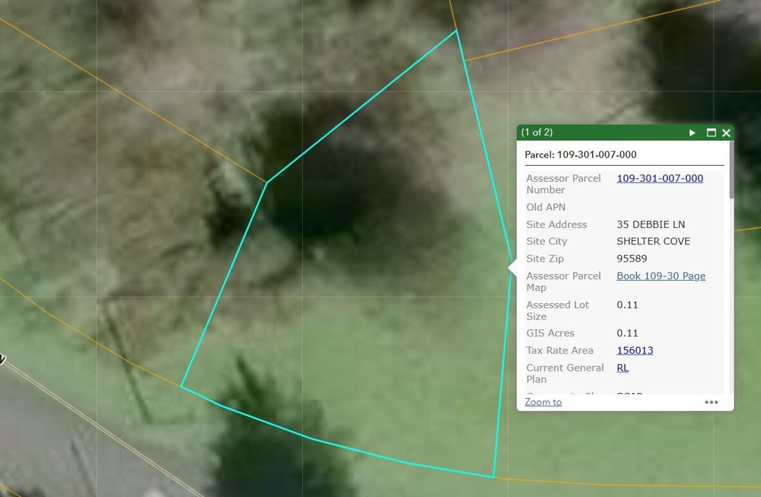Open the RL general plan link
Image resolution: width=761 pixels, height=497 pixels.
[x=622, y=368]
